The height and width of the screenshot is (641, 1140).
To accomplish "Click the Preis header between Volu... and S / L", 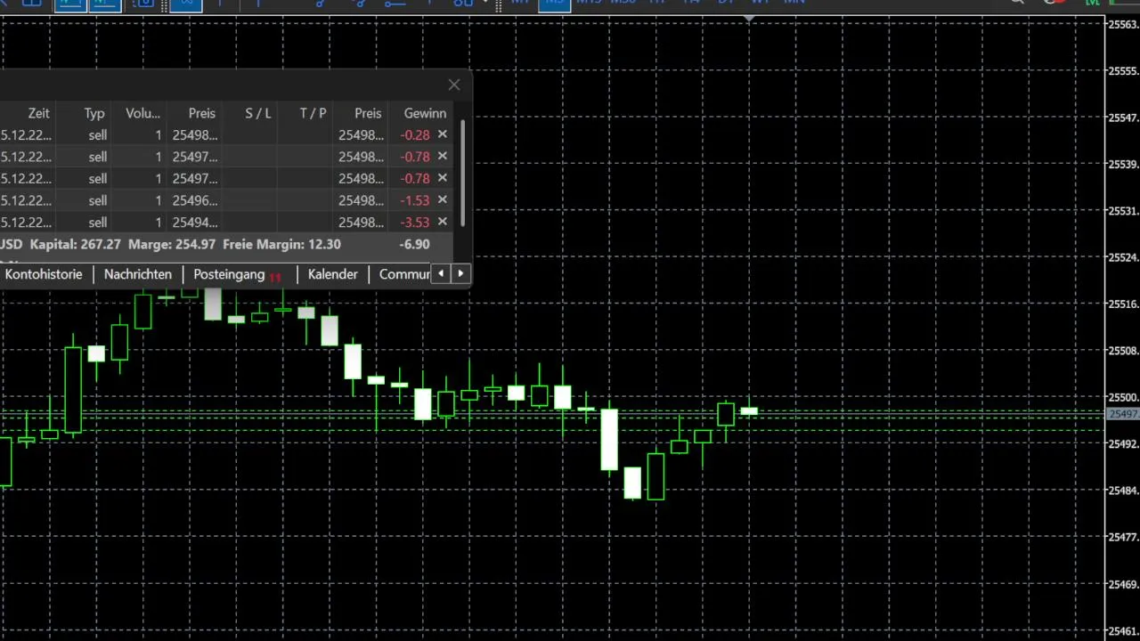I will pos(202,113).
